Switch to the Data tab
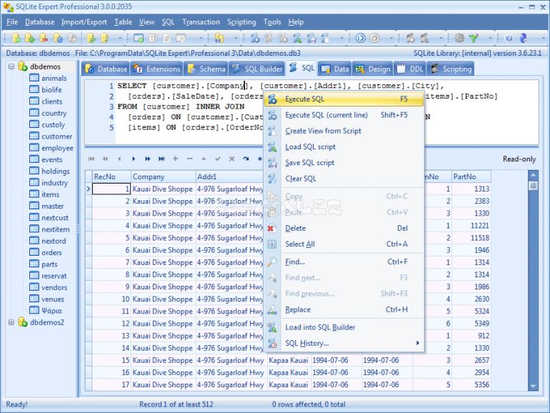The image size is (550, 413). click(x=334, y=69)
